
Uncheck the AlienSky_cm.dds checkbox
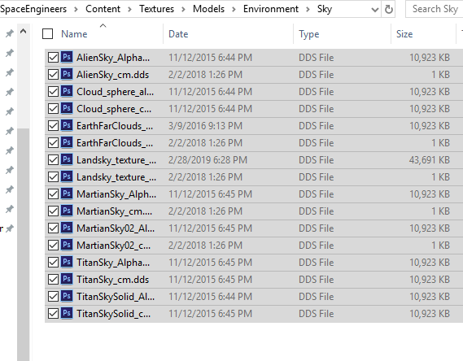click(53, 75)
